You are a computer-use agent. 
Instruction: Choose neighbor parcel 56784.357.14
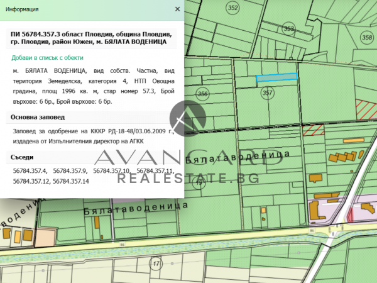71,180
